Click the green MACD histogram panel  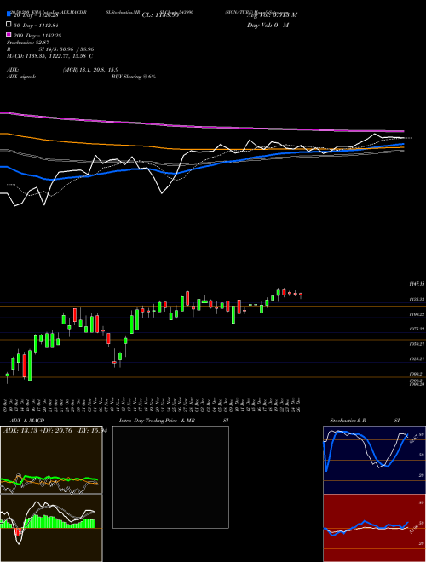click(x=51, y=528)
